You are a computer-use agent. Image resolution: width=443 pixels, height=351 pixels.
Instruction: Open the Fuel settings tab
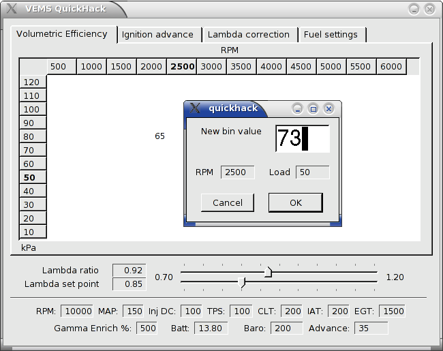pyautogui.click(x=333, y=35)
